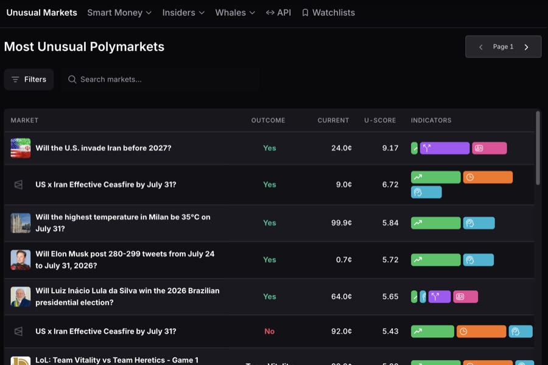Open the Whales dropdown menu
Screen dimensions: 548x365
tap(235, 13)
